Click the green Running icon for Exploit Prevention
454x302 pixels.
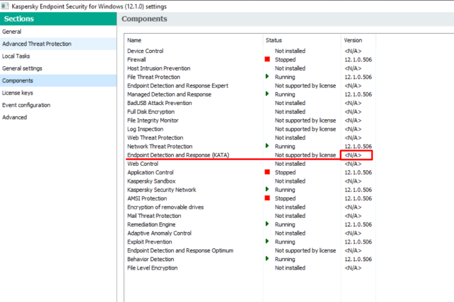267,242
